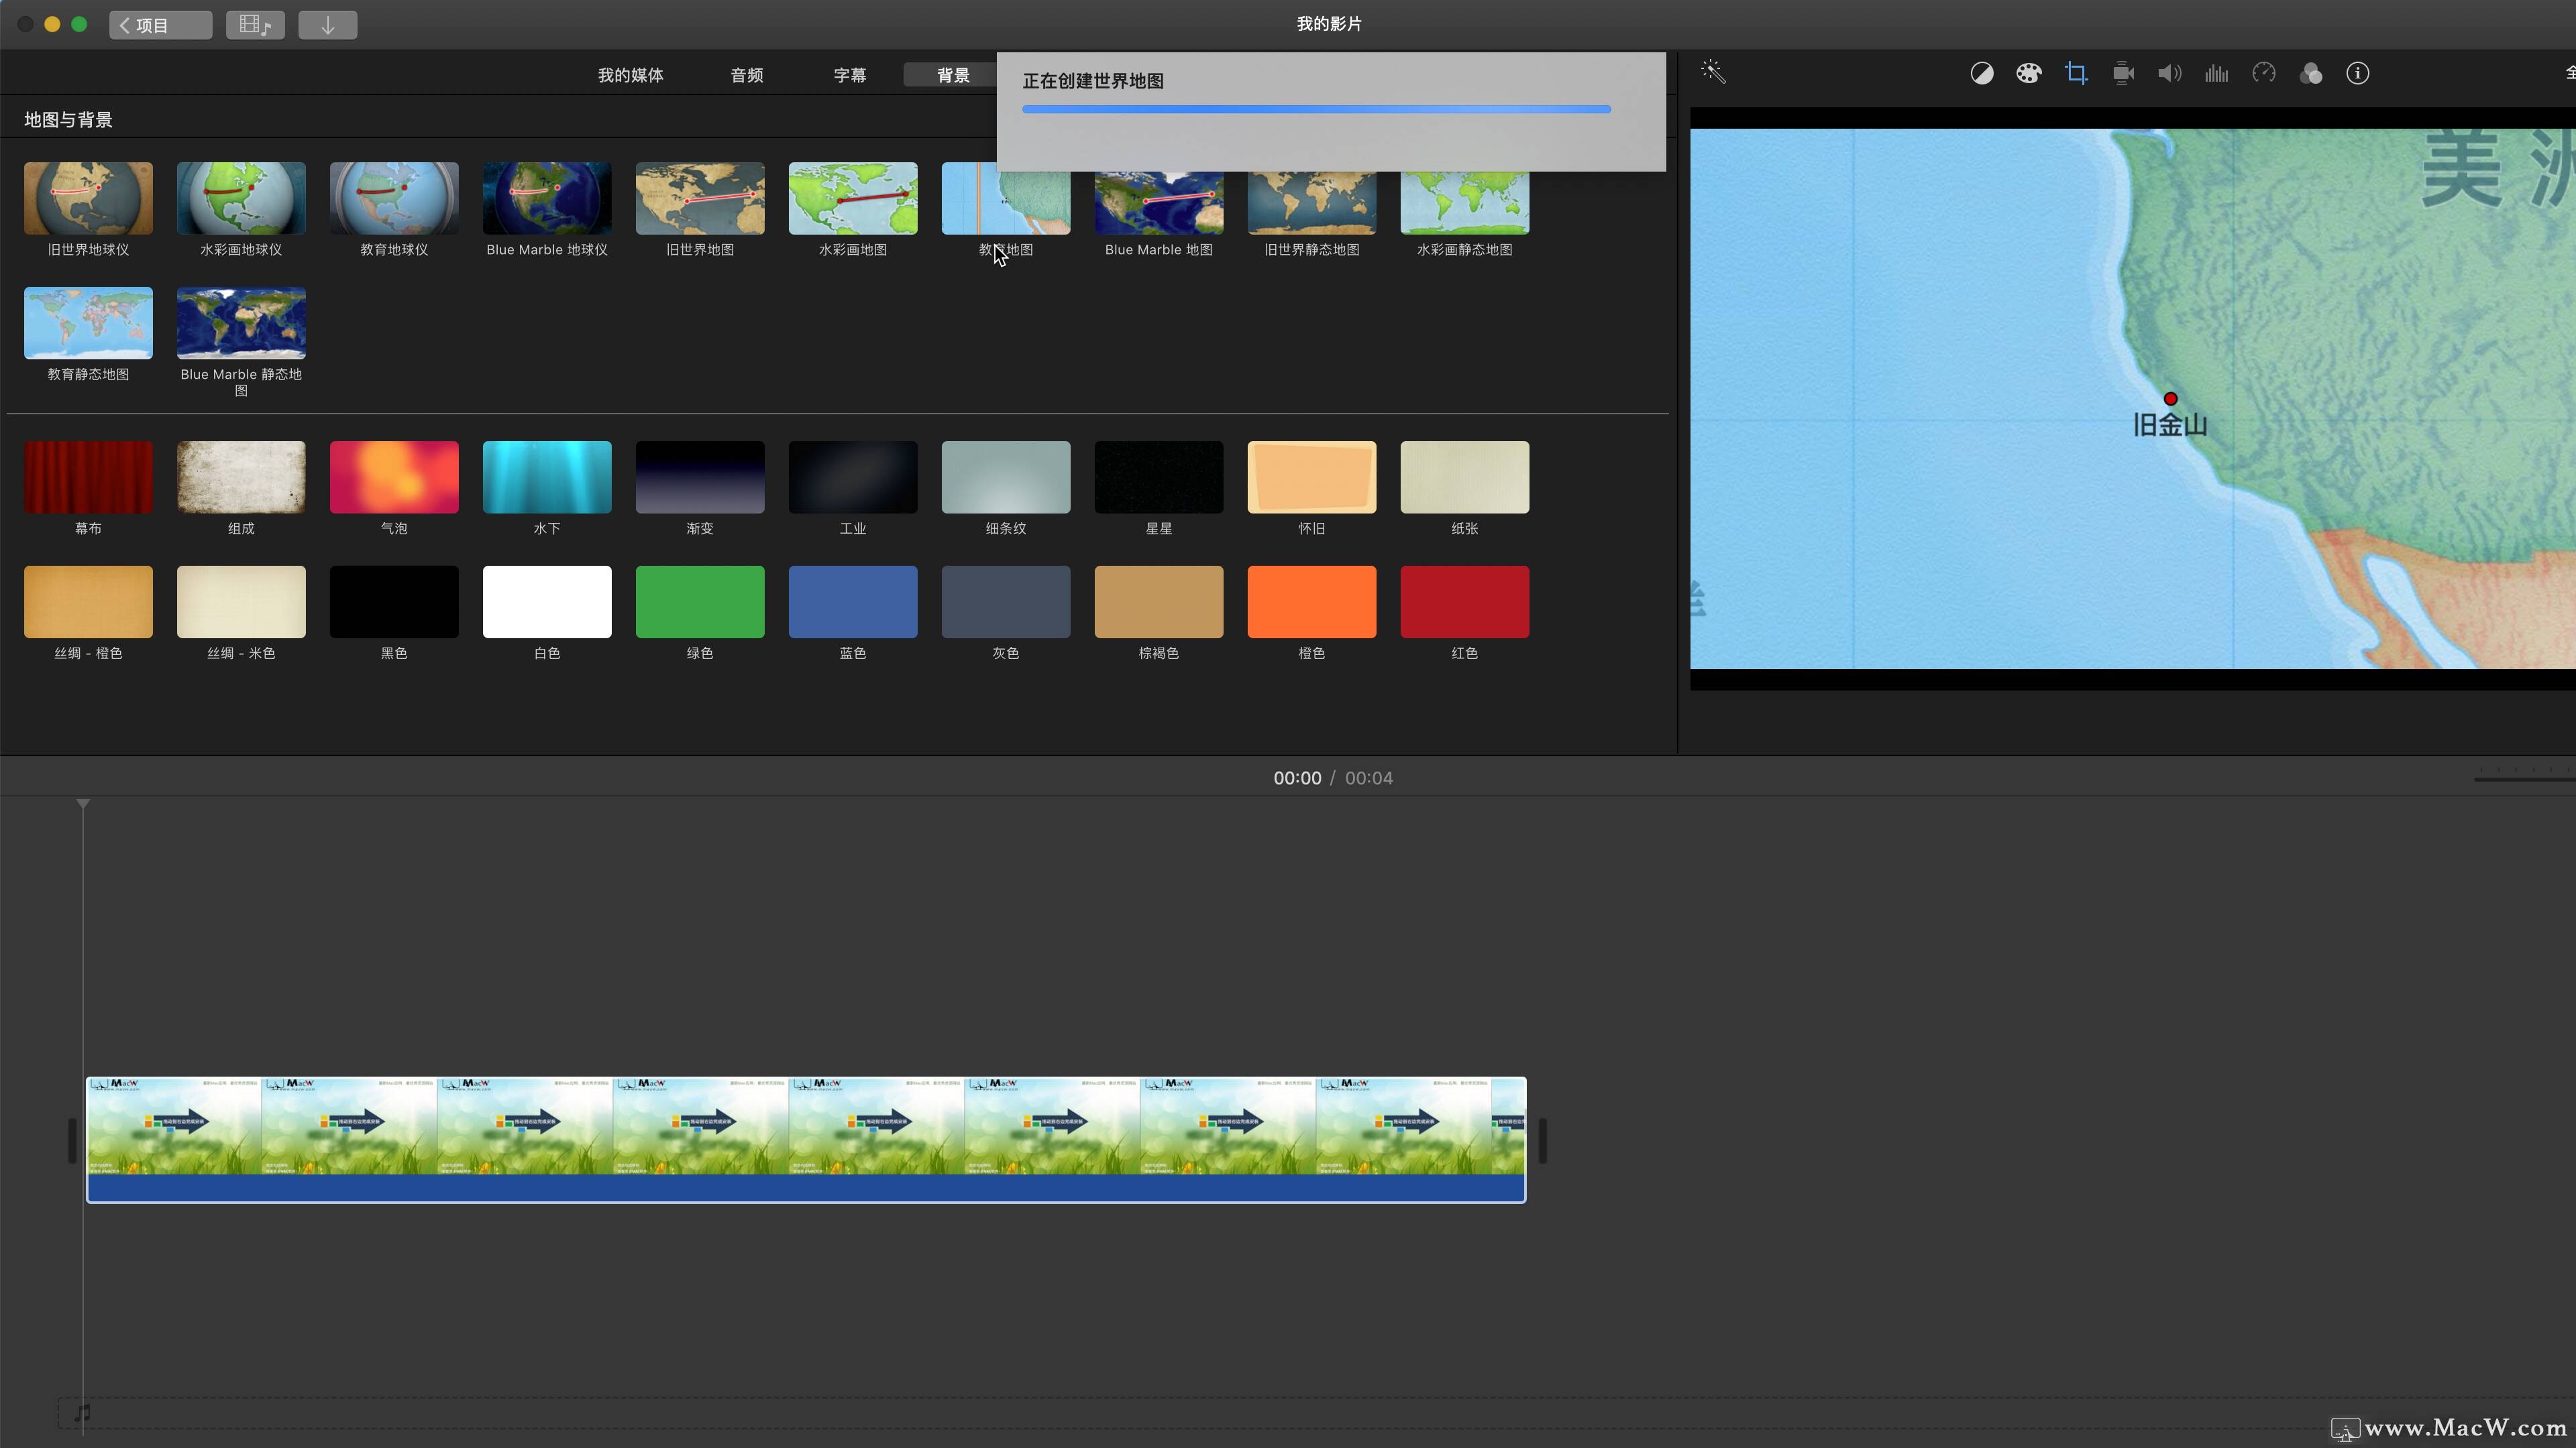This screenshot has height=1448, width=2576.
Task: Open the stabilization camera icon
Action: [2123, 73]
